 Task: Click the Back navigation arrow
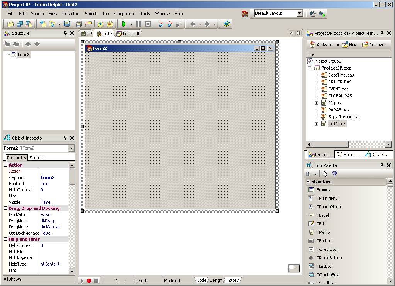193,24
